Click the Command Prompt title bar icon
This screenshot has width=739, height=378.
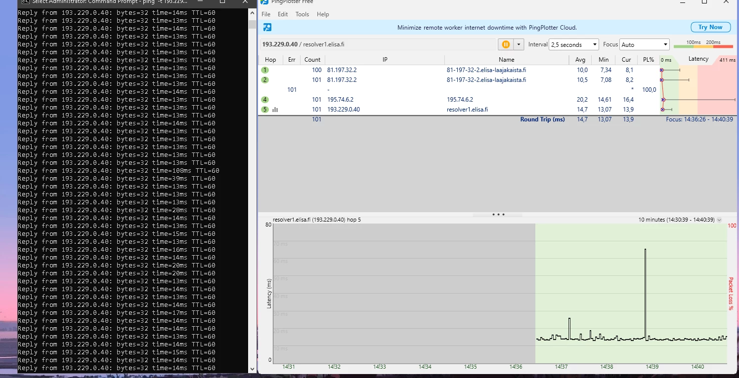click(x=24, y=1)
